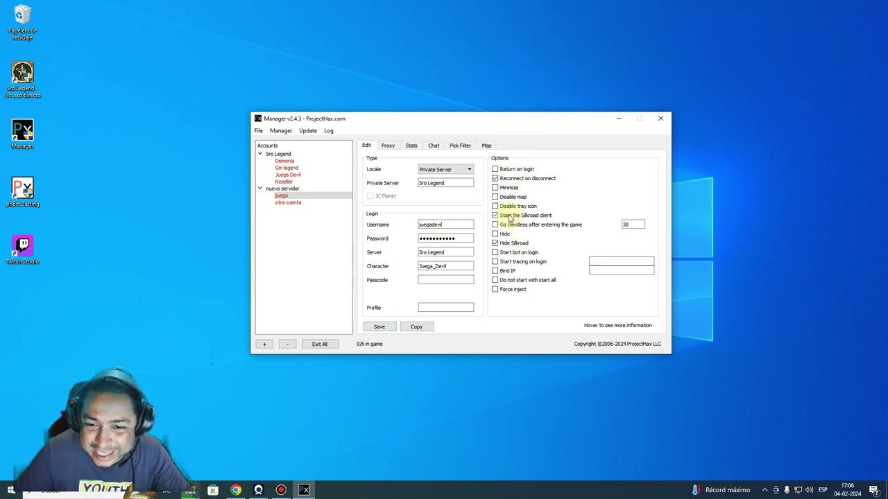This screenshot has width=888, height=499.
Task: Open the red record app in taskbar
Action: (x=281, y=490)
